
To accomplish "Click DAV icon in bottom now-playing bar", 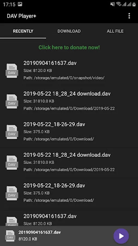I will [x=10, y=236].
